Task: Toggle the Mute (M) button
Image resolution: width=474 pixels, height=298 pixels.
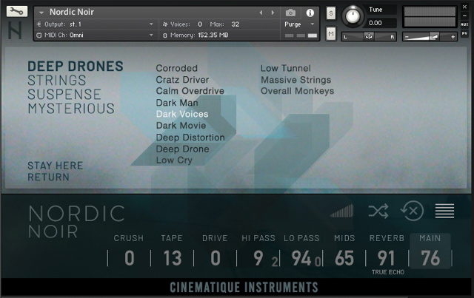Action: coord(330,34)
